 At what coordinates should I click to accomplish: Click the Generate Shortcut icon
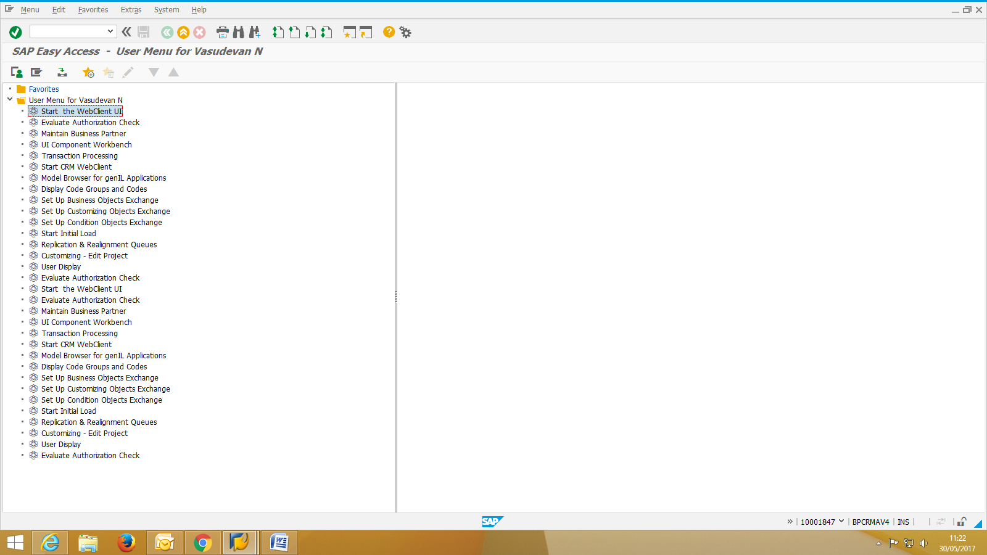pos(366,32)
